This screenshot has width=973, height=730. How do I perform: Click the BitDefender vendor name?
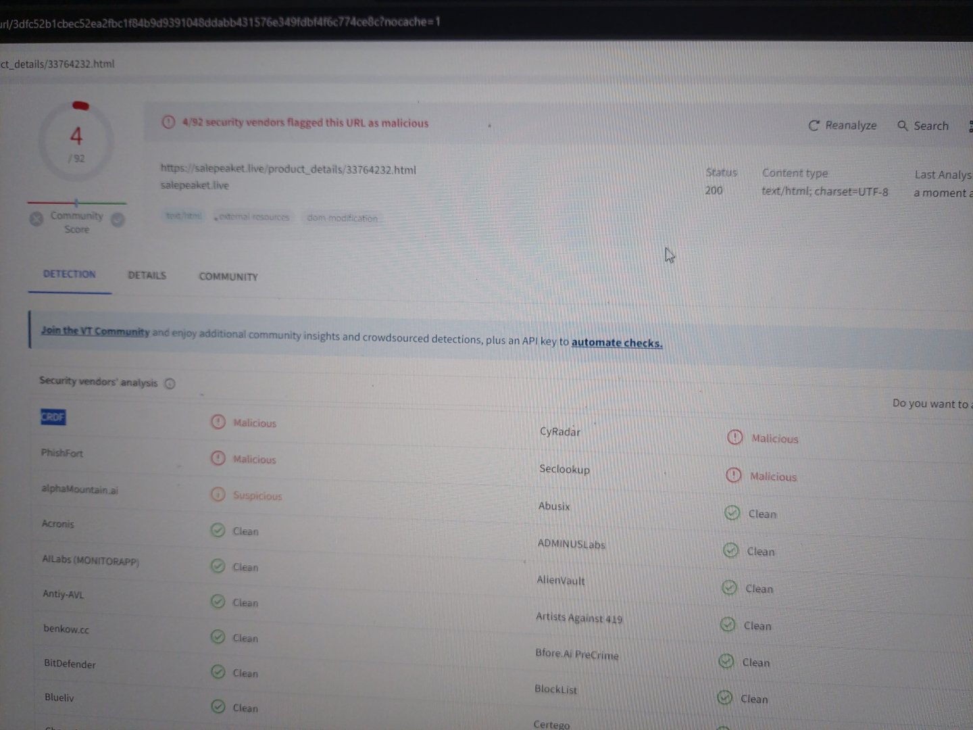click(x=70, y=664)
